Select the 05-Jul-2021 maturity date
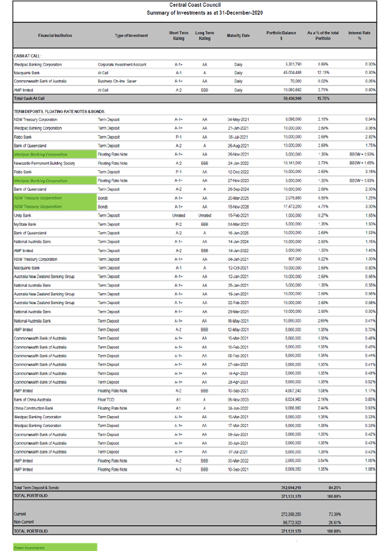390x551 pixels. [x=238, y=137]
